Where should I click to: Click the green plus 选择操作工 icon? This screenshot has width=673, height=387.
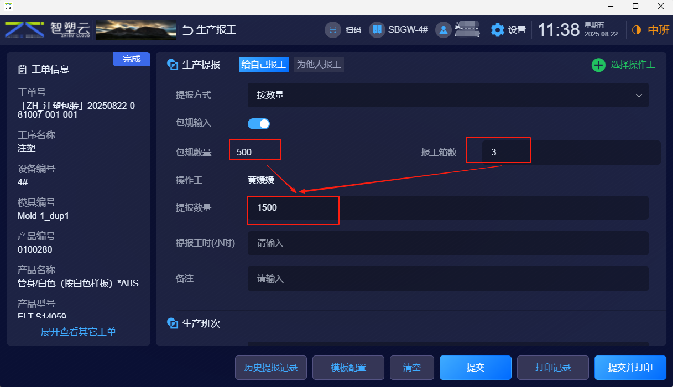pos(598,65)
